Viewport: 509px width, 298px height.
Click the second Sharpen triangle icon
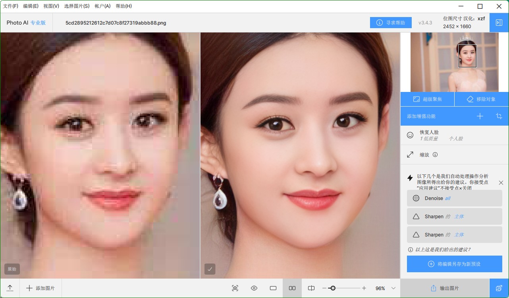[x=416, y=235]
